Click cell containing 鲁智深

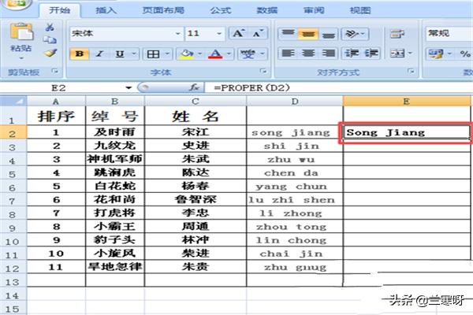coord(196,199)
